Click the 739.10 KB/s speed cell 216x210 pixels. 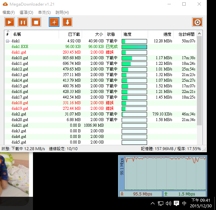[162, 114]
